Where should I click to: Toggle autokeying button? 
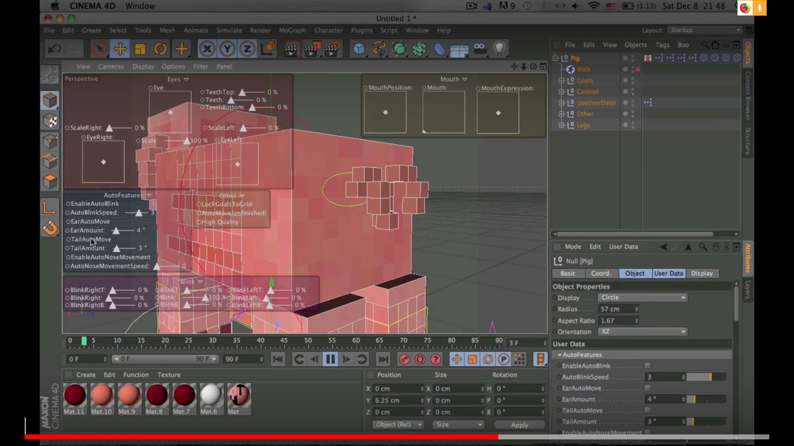[x=420, y=359]
